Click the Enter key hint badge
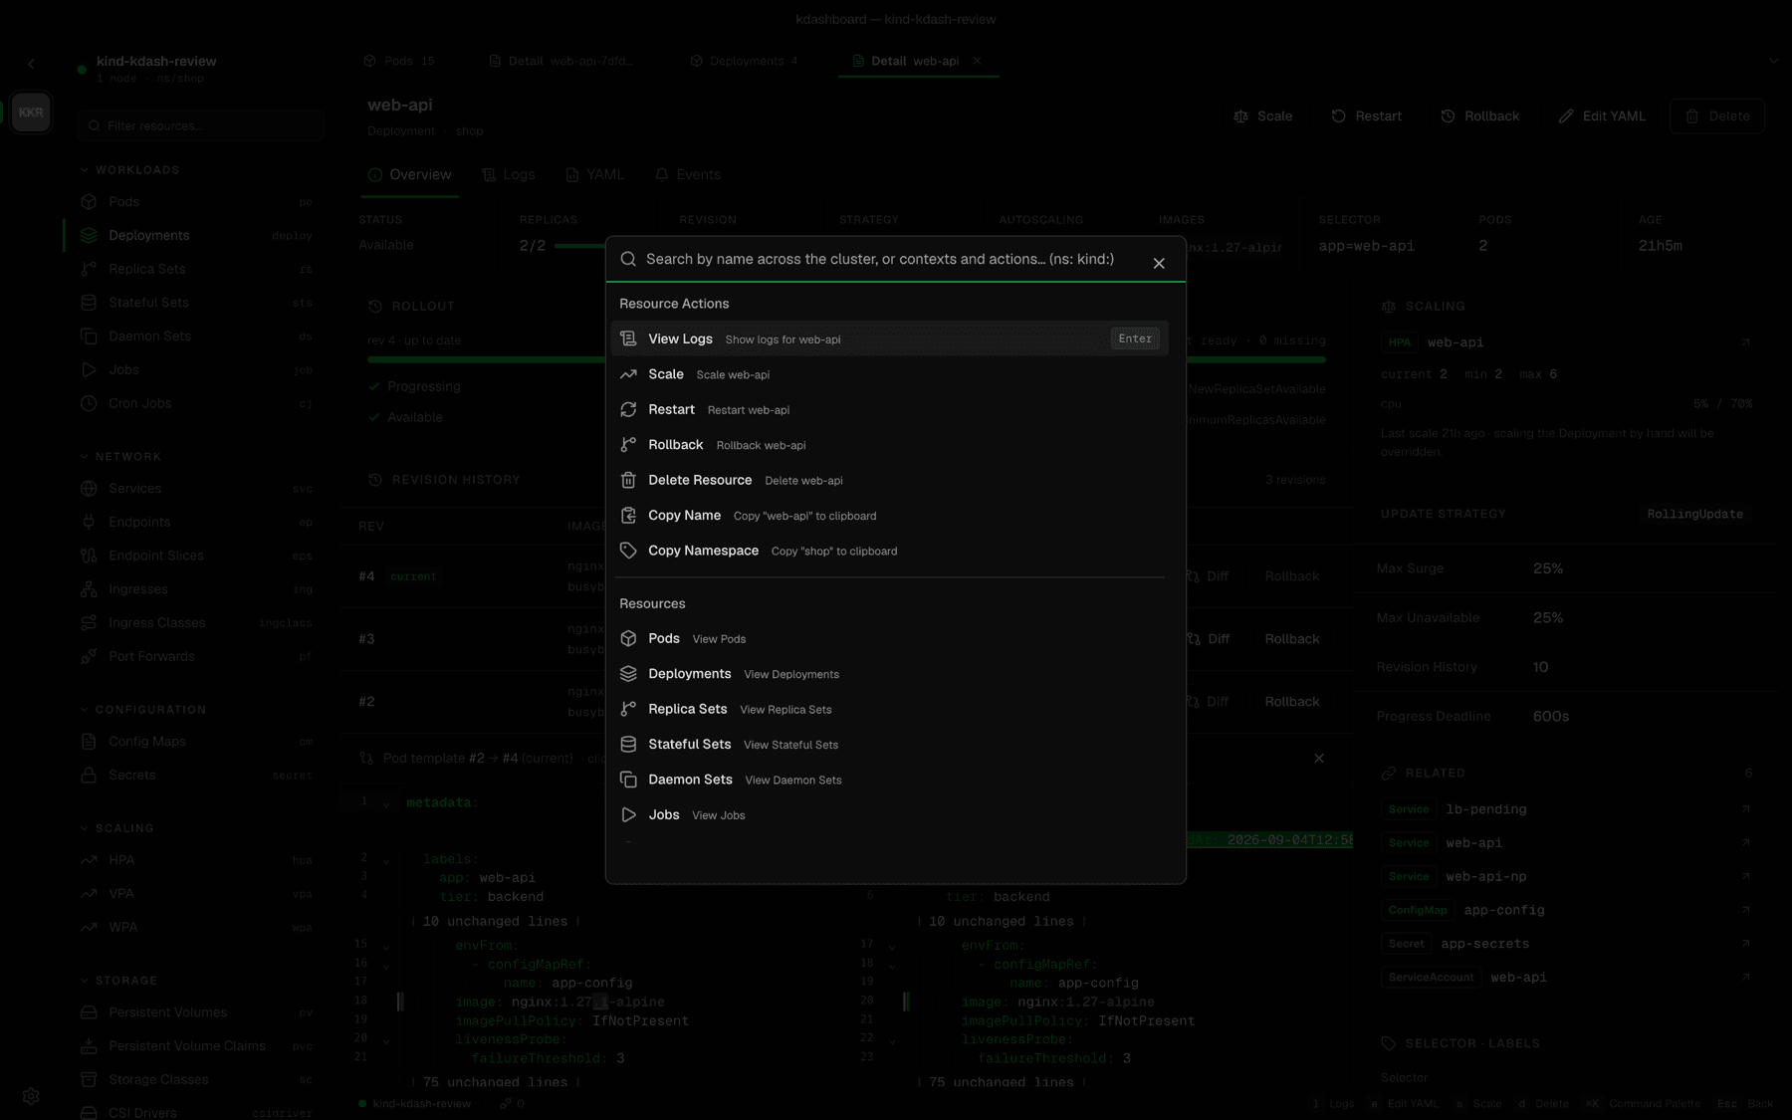This screenshot has height=1120, width=1792. [1135, 338]
